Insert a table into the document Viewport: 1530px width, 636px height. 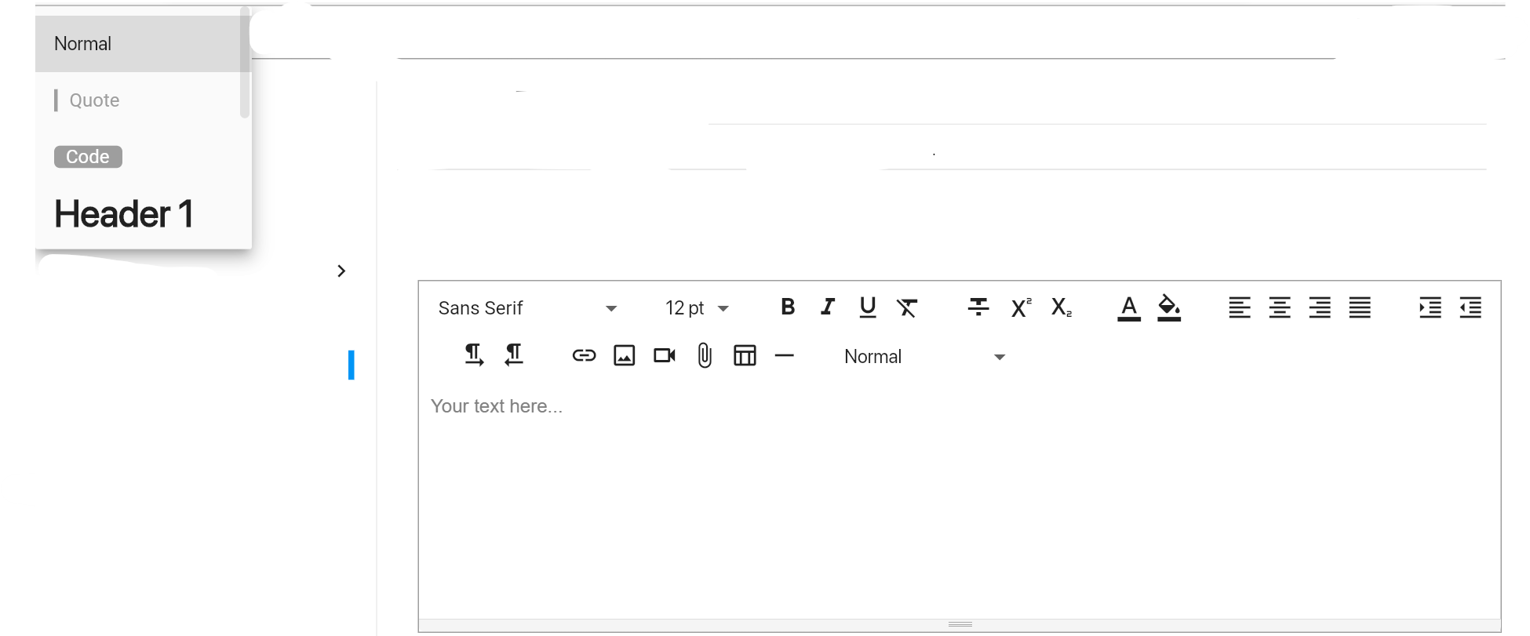point(744,355)
